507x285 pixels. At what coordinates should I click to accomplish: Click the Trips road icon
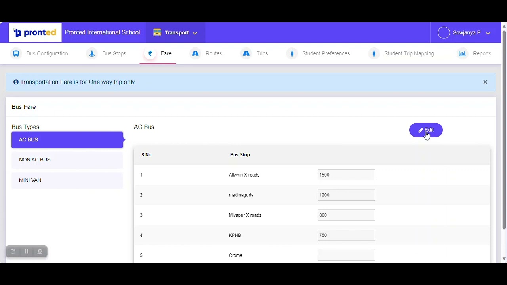pyautogui.click(x=246, y=53)
